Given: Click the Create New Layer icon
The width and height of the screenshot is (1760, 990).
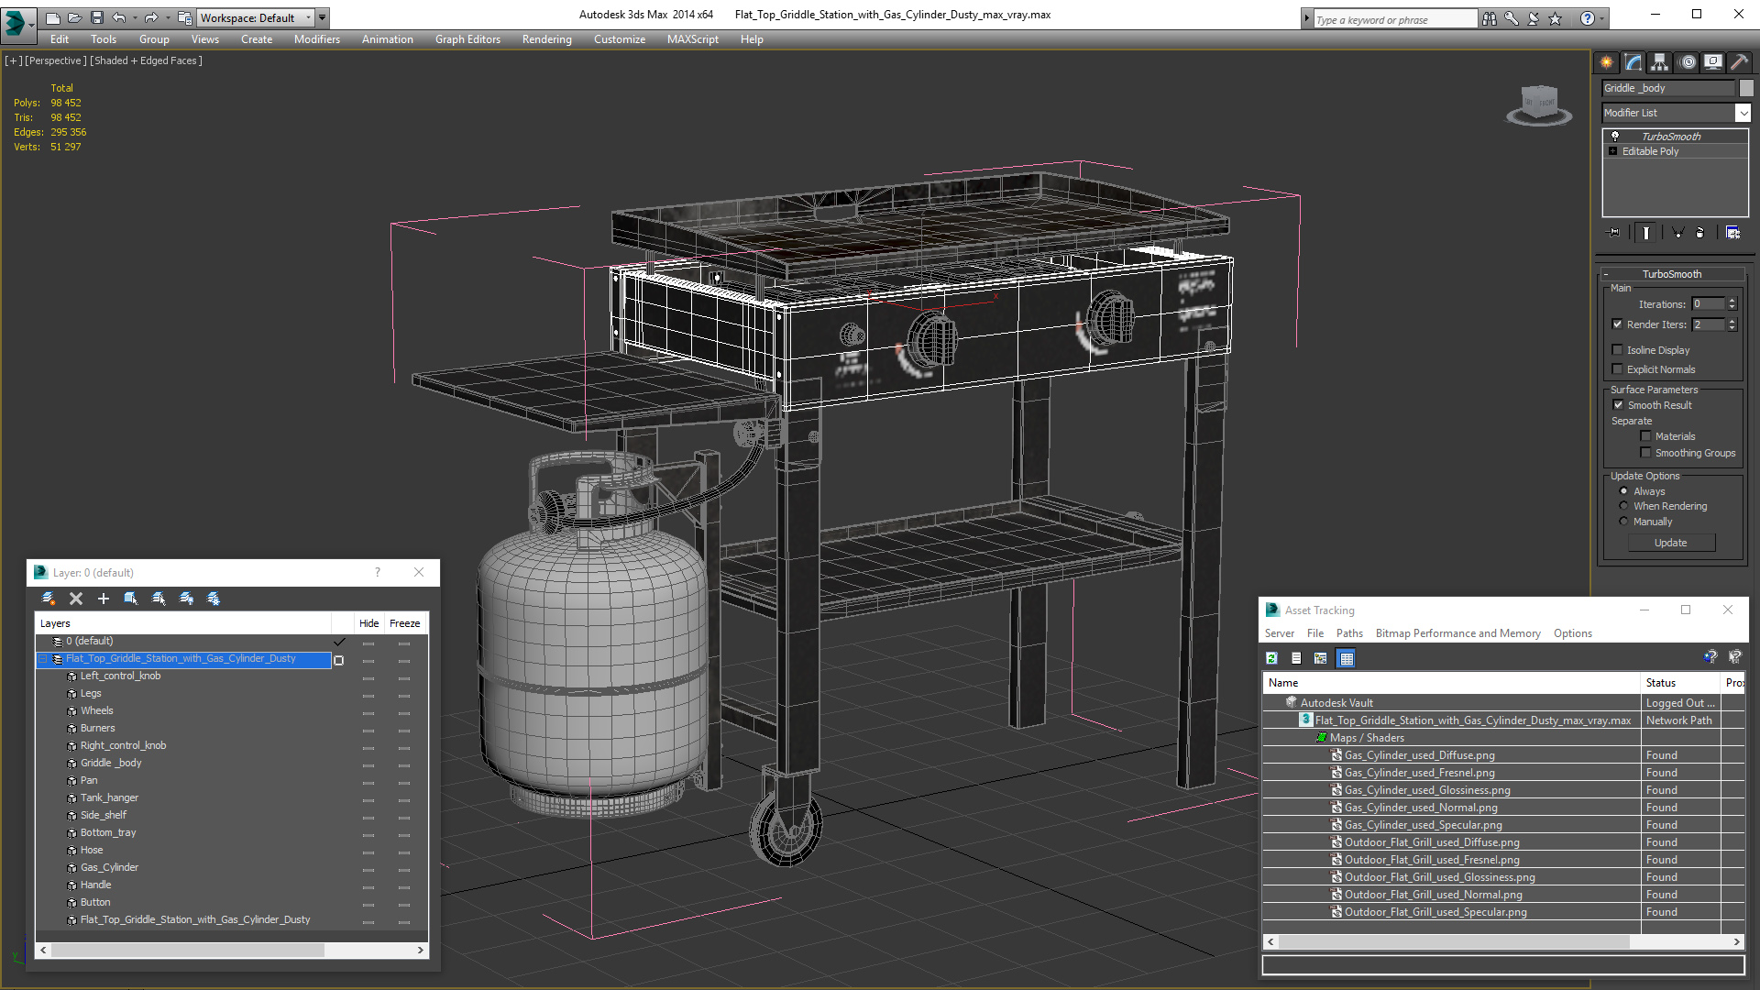Looking at the screenshot, I should pyautogui.click(x=49, y=599).
